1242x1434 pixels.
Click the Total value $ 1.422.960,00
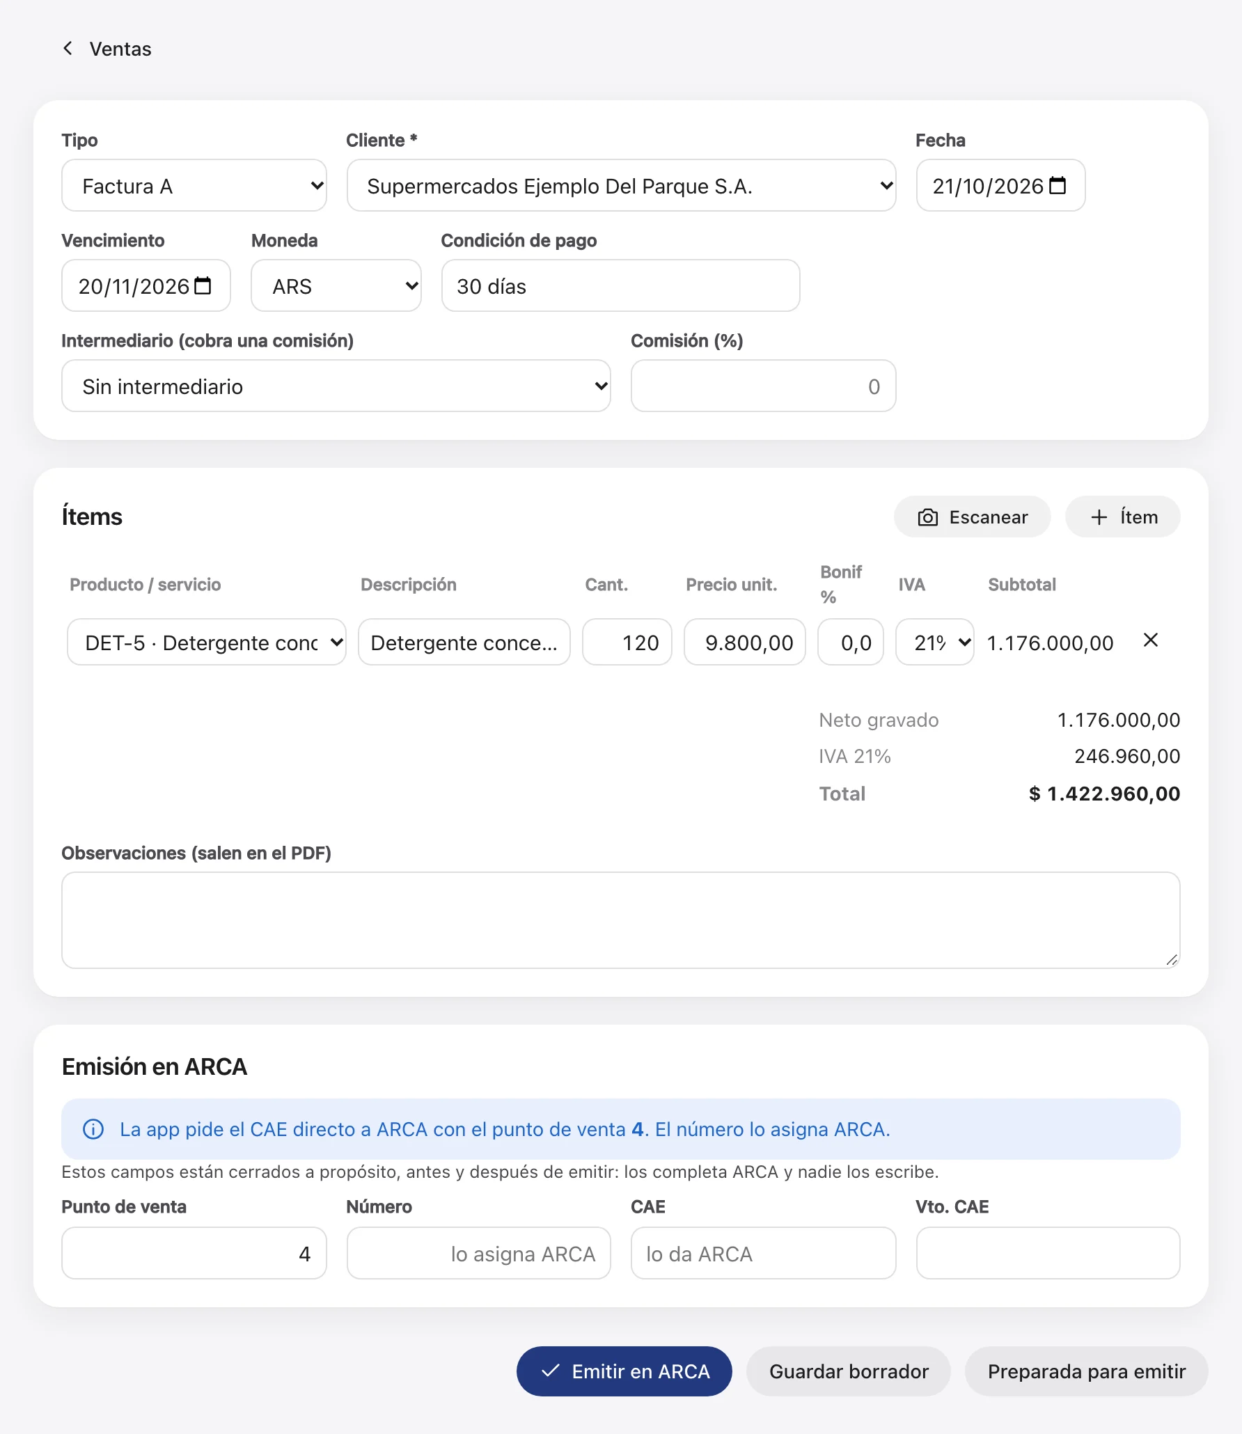pos(1104,794)
